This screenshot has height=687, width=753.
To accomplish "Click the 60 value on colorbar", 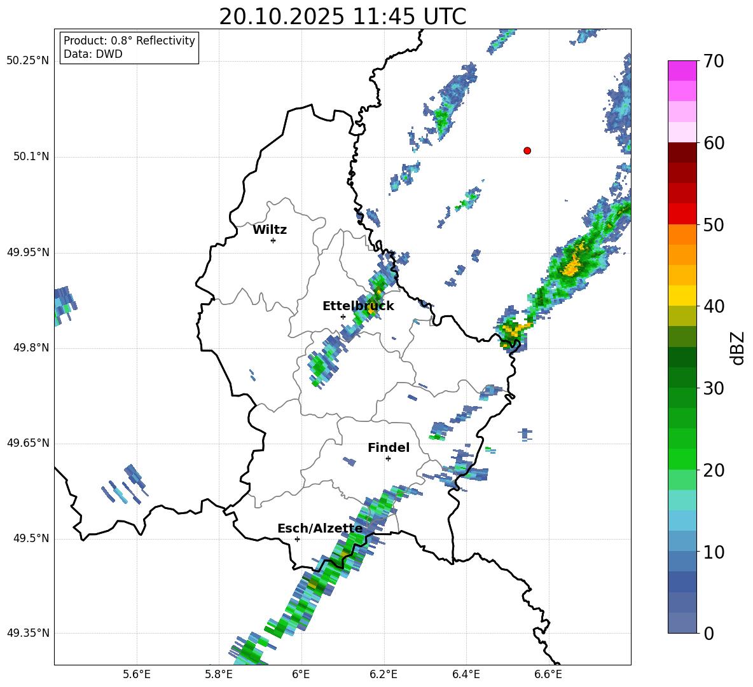I will pos(714,143).
